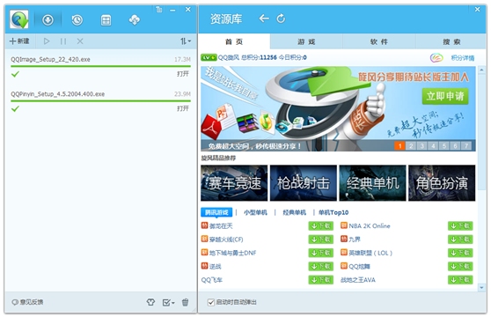
Task: Show banner slide 6
Action: pyautogui.click(x=455, y=145)
